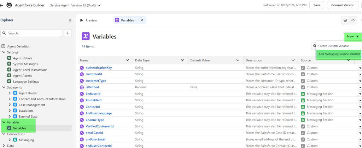Click Commit Version button
The width and height of the screenshot is (362, 148).
[x=343, y=5]
